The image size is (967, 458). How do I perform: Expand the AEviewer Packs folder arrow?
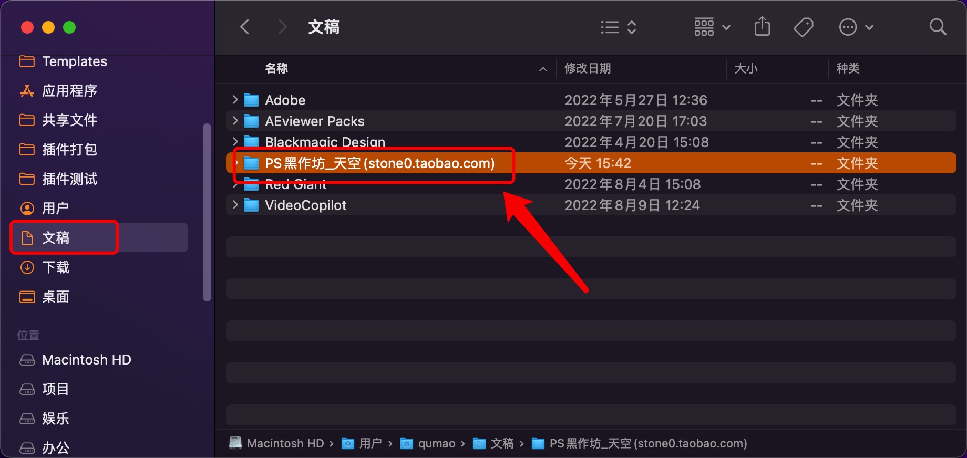235,120
